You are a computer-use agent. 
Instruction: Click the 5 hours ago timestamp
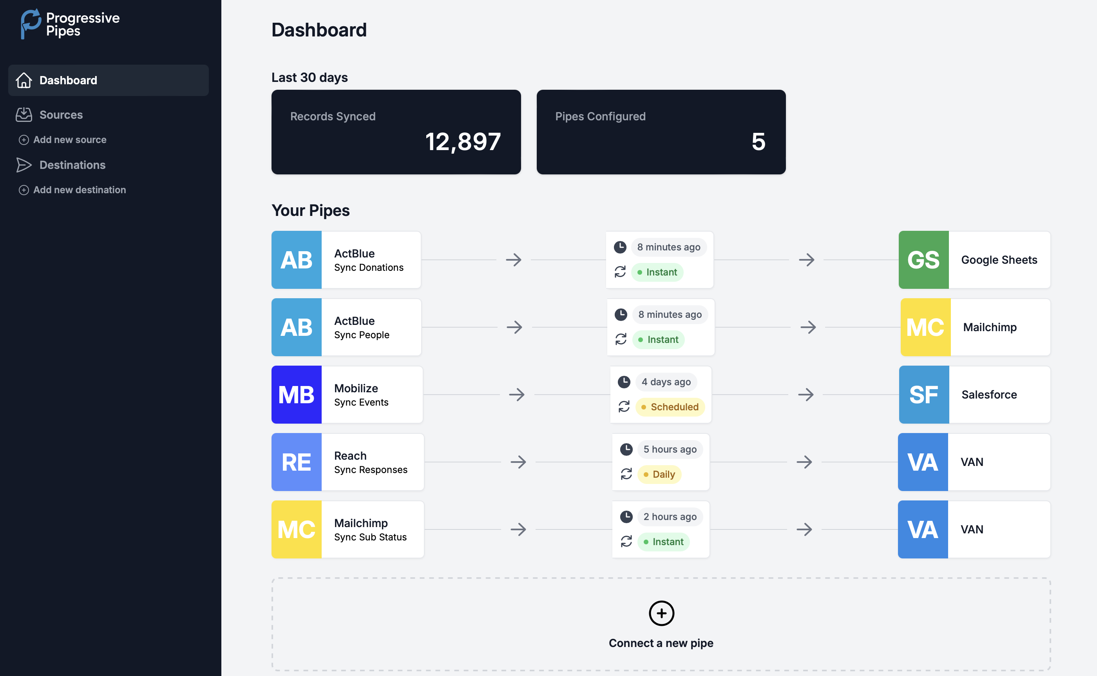[670, 449]
